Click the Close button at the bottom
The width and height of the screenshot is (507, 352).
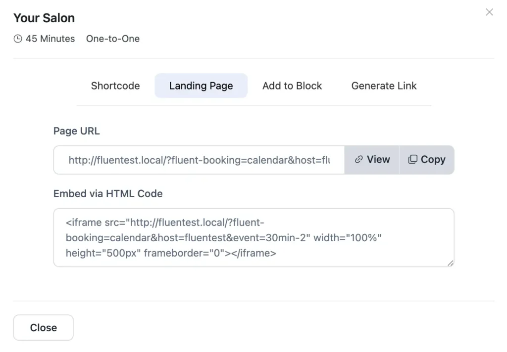point(43,327)
